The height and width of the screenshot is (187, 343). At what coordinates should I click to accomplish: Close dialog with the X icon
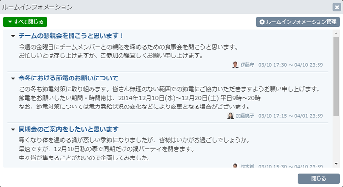(337, 7)
